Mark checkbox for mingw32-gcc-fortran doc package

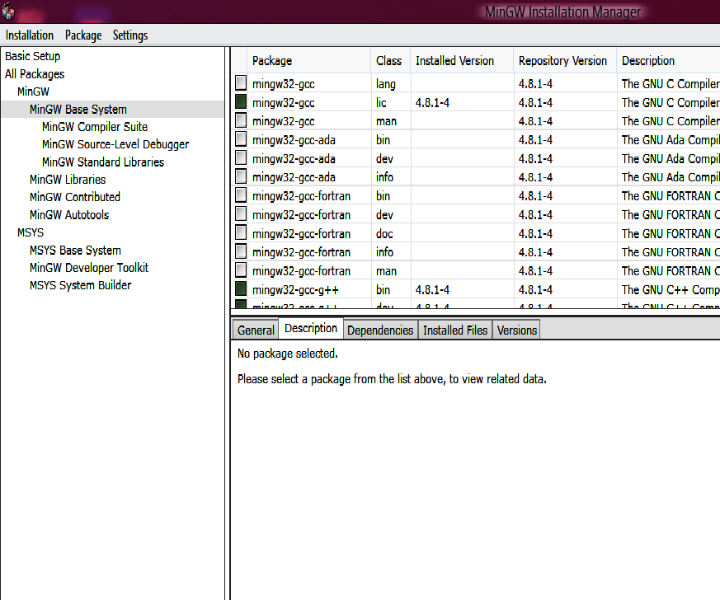[x=241, y=233]
